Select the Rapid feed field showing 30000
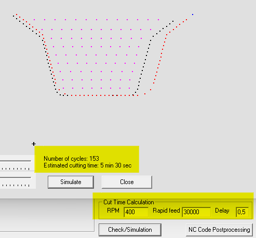The height and width of the screenshot is (238, 256). tap(196, 212)
